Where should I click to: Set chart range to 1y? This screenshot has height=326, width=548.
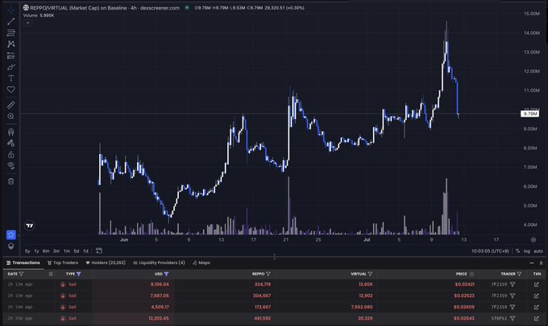[x=36, y=251]
